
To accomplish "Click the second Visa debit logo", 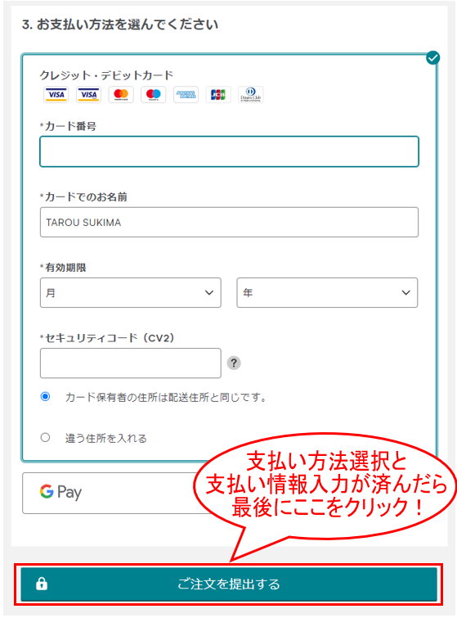I will [88, 95].
